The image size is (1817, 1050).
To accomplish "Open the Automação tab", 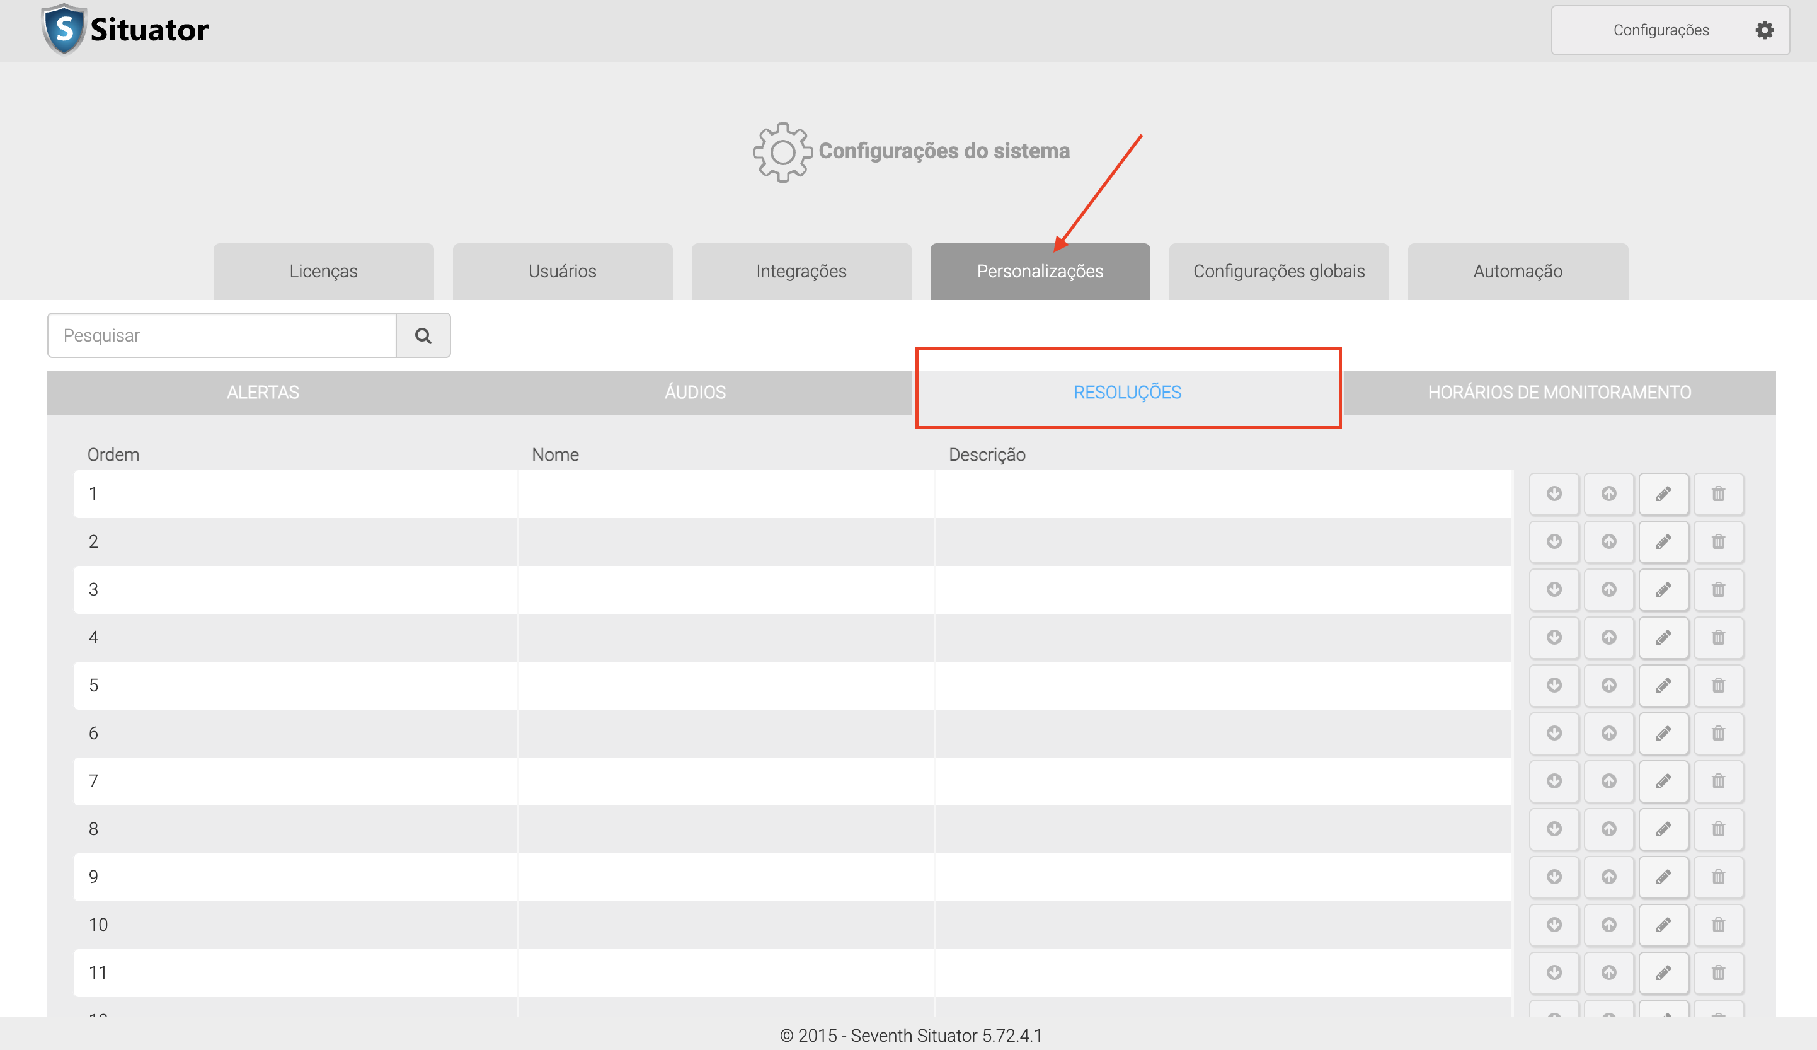I will point(1517,271).
